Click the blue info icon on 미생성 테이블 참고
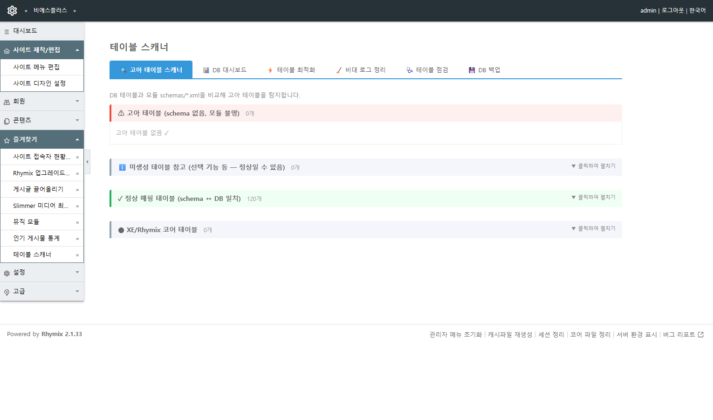 pos(122,167)
